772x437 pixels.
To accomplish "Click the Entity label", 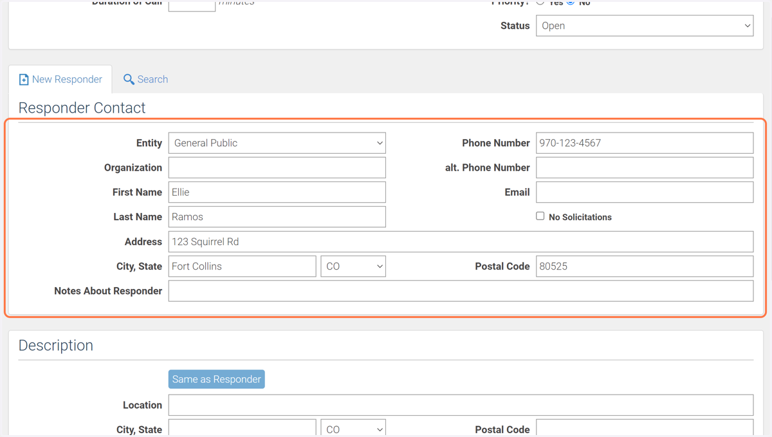I will (x=149, y=143).
